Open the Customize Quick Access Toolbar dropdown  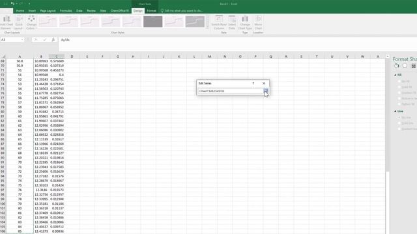point(29,4)
